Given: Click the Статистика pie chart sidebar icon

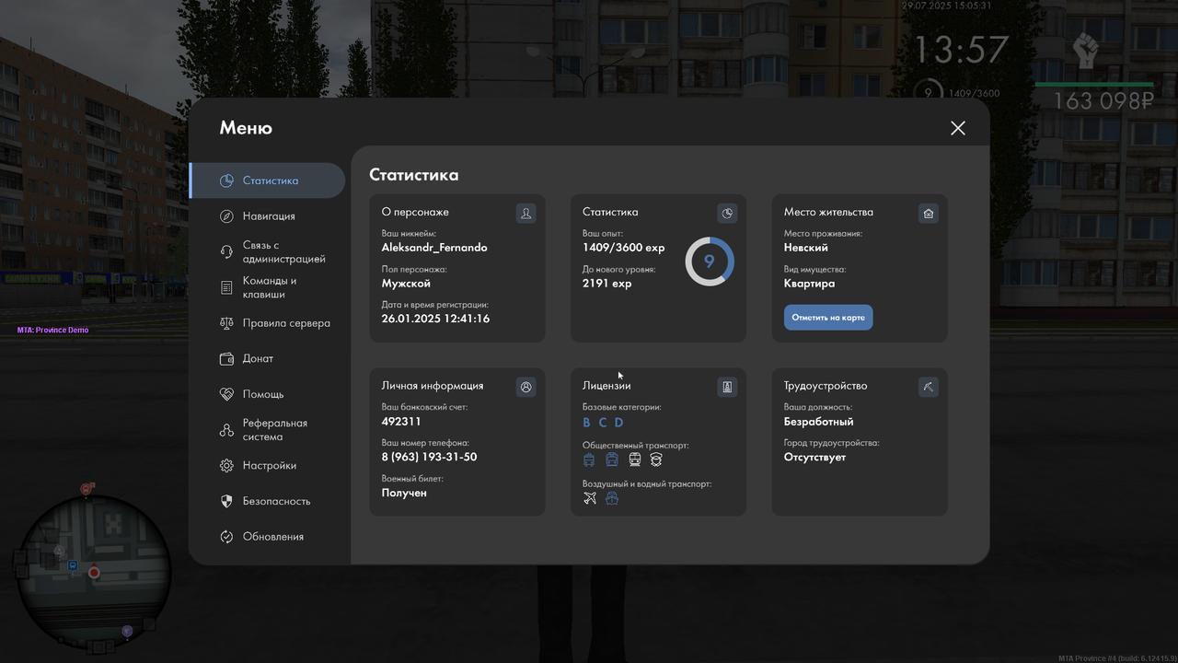Looking at the screenshot, I should coord(226,180).
